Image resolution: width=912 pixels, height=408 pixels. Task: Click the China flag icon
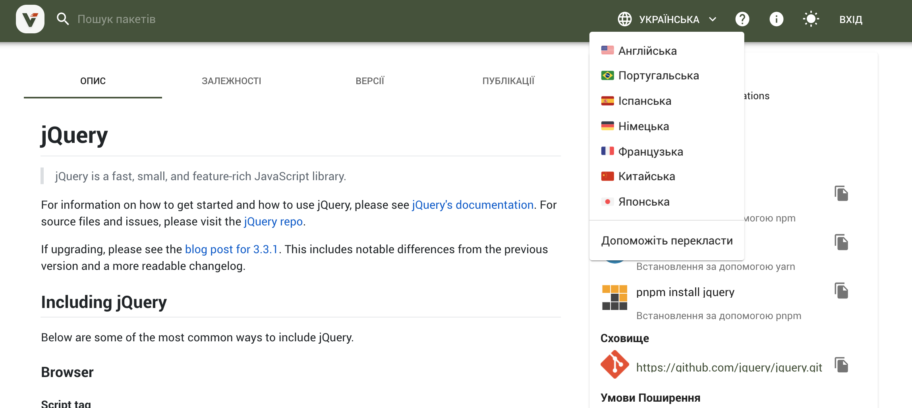tap(607, 176)
